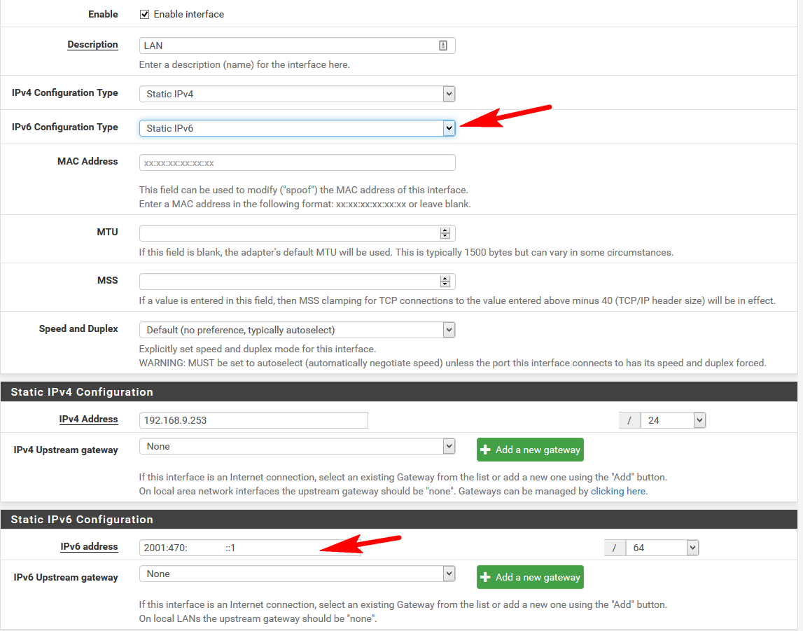Open the IPv4 Configuration Type dropdown
Image resolution: width=803 pixels, height=631 pixels.
pyautogui.click(x=297, y=94)
